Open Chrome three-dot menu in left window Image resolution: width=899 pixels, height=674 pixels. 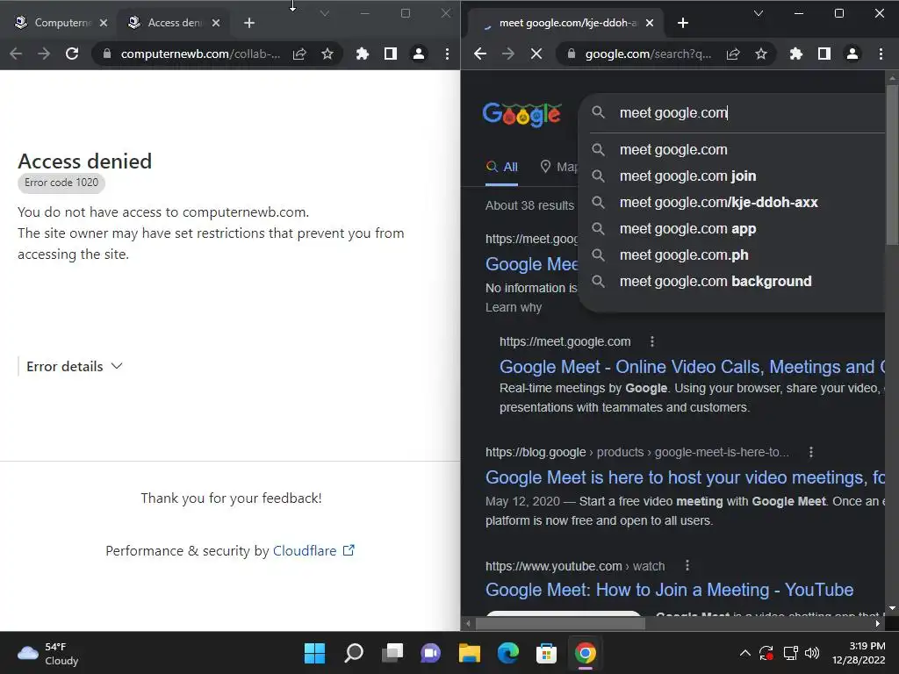click(x=447, y=54)
